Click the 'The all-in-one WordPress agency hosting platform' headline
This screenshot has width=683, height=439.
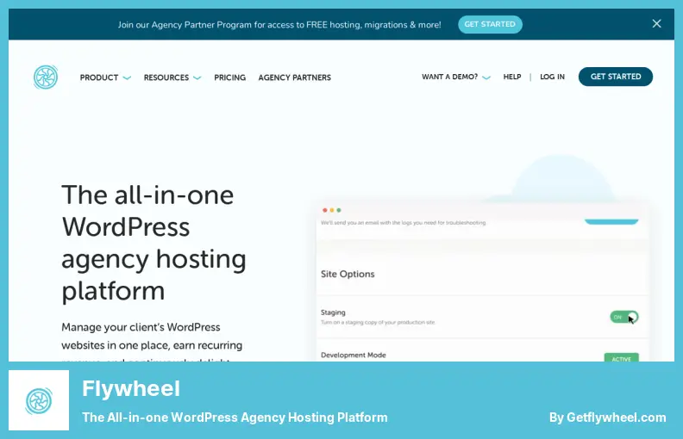point(154,243)
